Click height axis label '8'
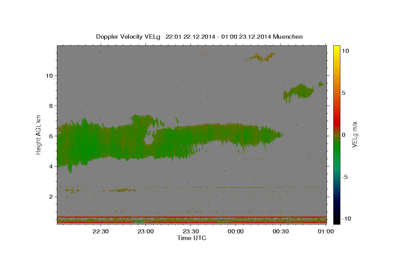Viewport: 404px width, 269px height. [51, 106]
